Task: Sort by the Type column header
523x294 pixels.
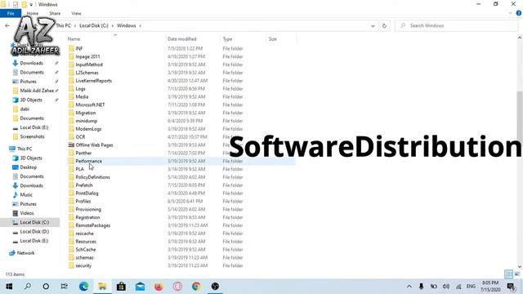Action: [227, 39]
